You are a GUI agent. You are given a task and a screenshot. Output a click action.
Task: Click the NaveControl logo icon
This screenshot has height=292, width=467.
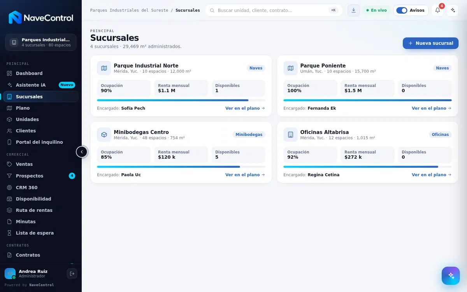(x=15, y=18)
